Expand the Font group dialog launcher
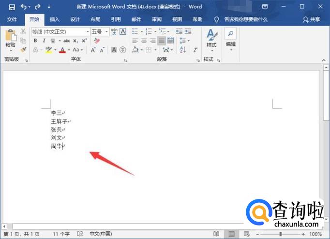 (x=126, y=60)
